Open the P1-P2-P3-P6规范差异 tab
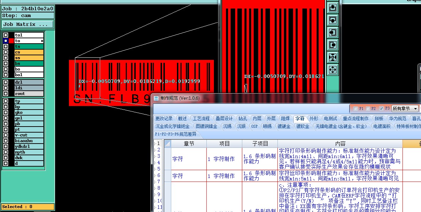 [176, 134]
